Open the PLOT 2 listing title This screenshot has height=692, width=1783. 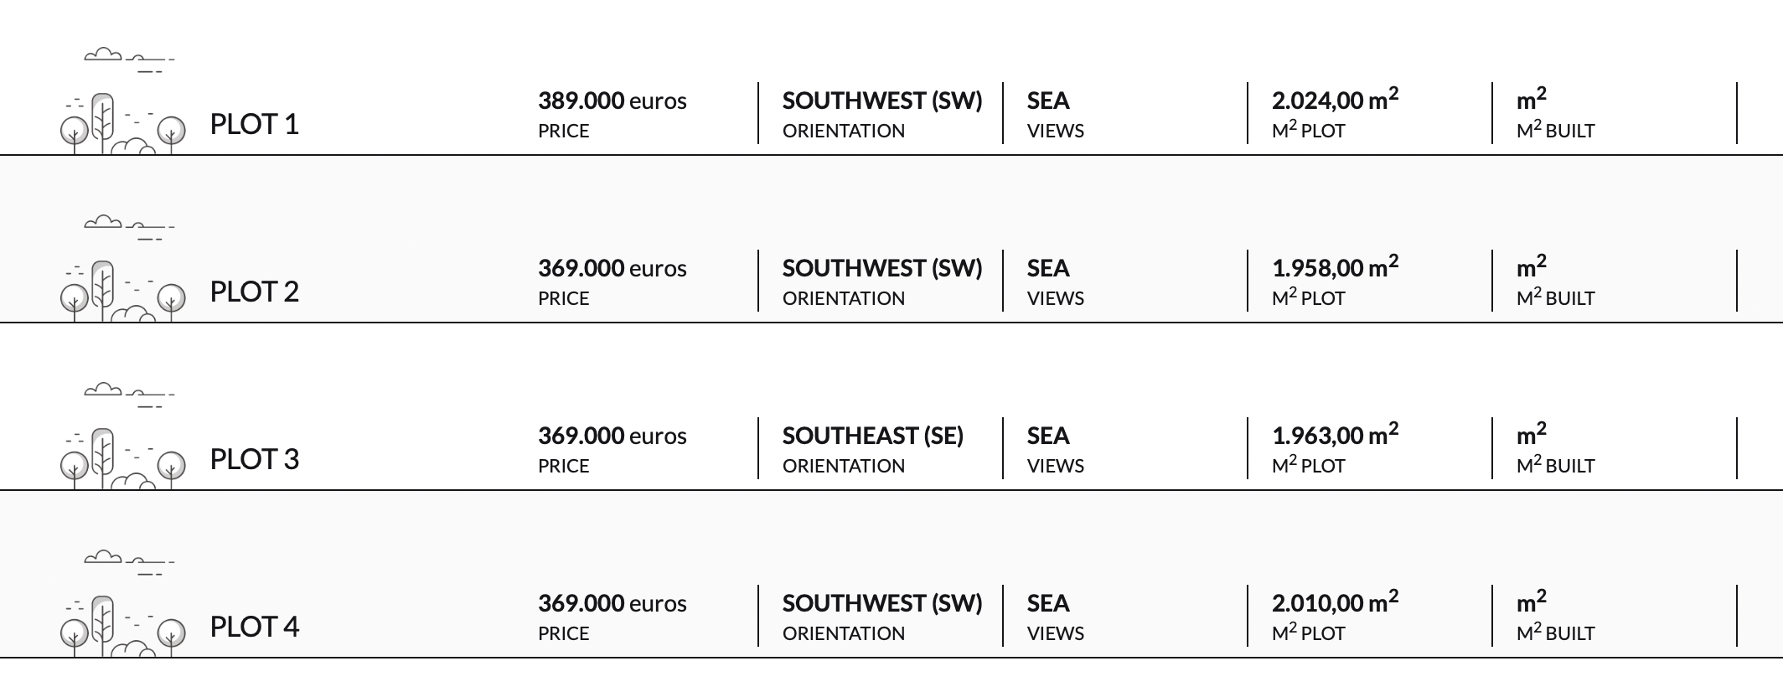pyautogui.click(x=254, y=292)
